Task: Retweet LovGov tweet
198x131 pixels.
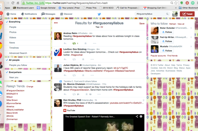Action: [74, 59]
